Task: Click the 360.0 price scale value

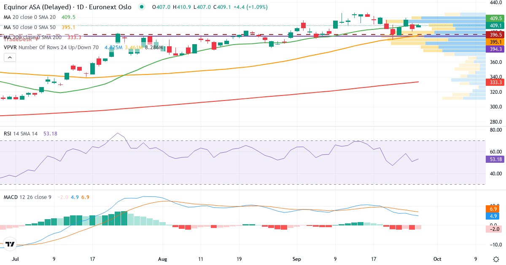Action: pyautogui.click(x=496, y=62)
